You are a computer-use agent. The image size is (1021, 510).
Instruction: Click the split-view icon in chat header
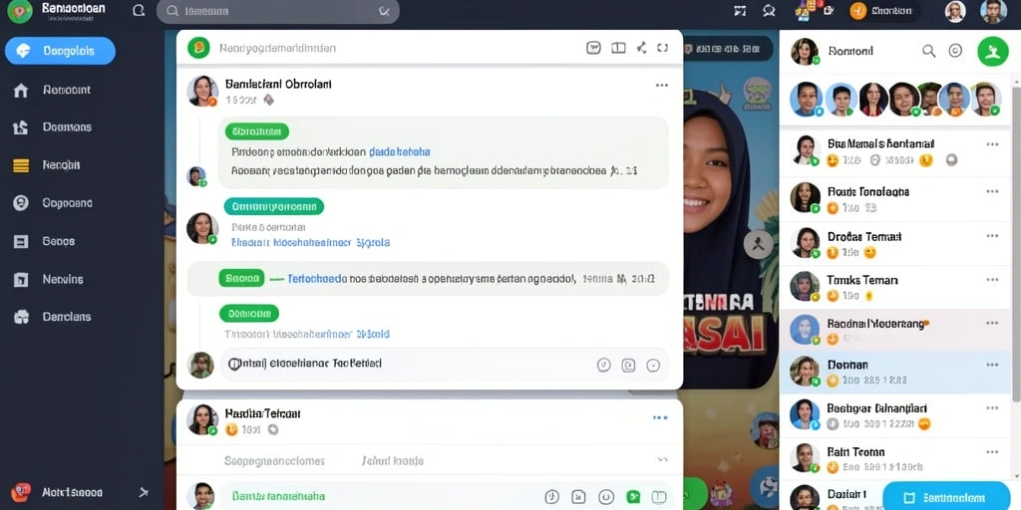(618, 48)
